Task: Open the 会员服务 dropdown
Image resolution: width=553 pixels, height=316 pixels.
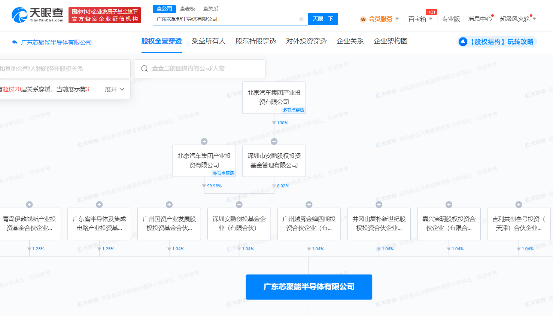Action: tap(383, 19)
